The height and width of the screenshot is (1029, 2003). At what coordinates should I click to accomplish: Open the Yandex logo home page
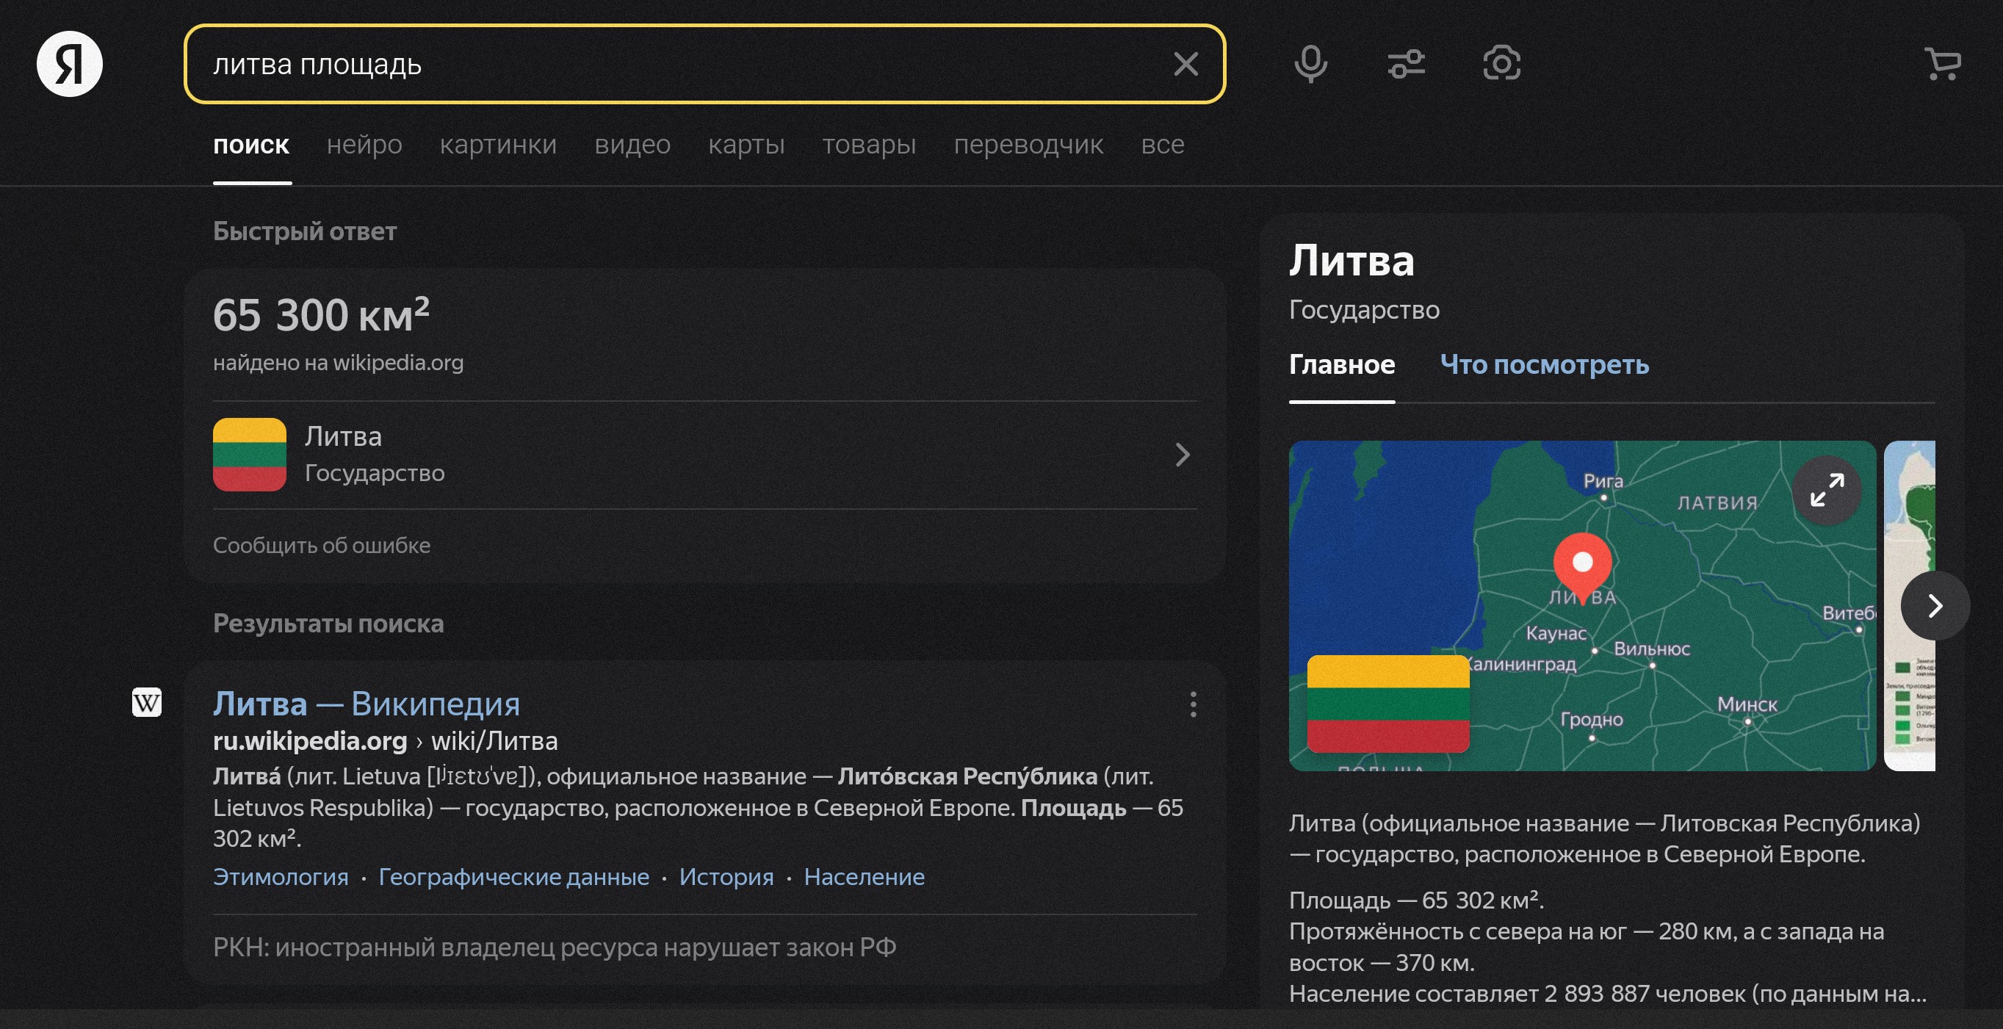(x=69, y=64)
